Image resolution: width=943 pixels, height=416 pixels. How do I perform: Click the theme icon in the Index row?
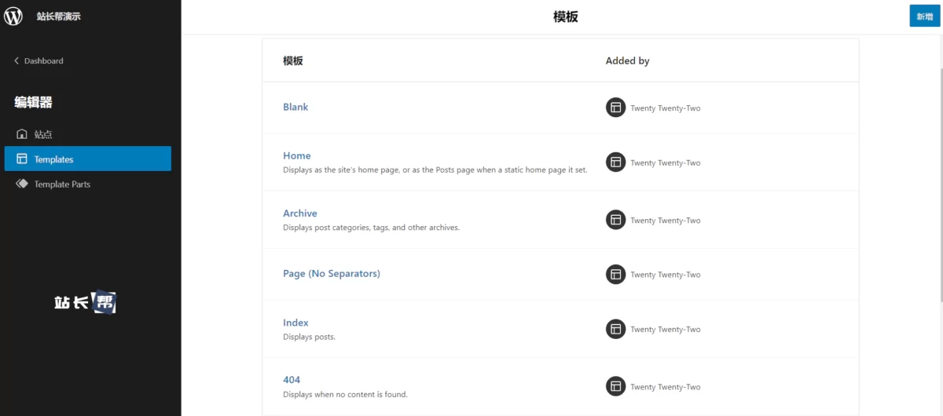point(615,329)
